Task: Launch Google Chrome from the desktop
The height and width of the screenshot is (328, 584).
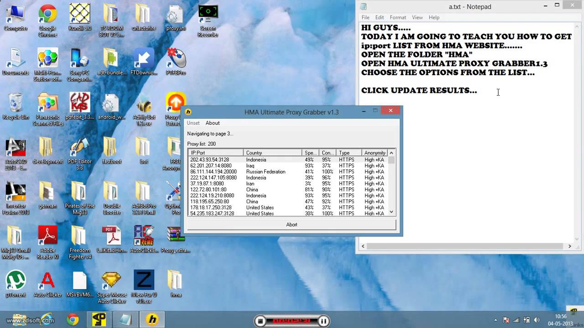Action: pos(47,21)
